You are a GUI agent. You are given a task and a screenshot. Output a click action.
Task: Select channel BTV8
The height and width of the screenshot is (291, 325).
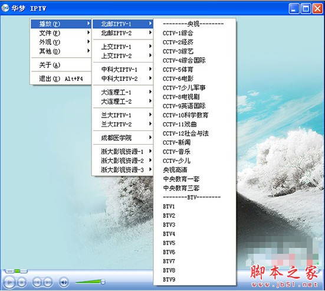tap(195, 270)
